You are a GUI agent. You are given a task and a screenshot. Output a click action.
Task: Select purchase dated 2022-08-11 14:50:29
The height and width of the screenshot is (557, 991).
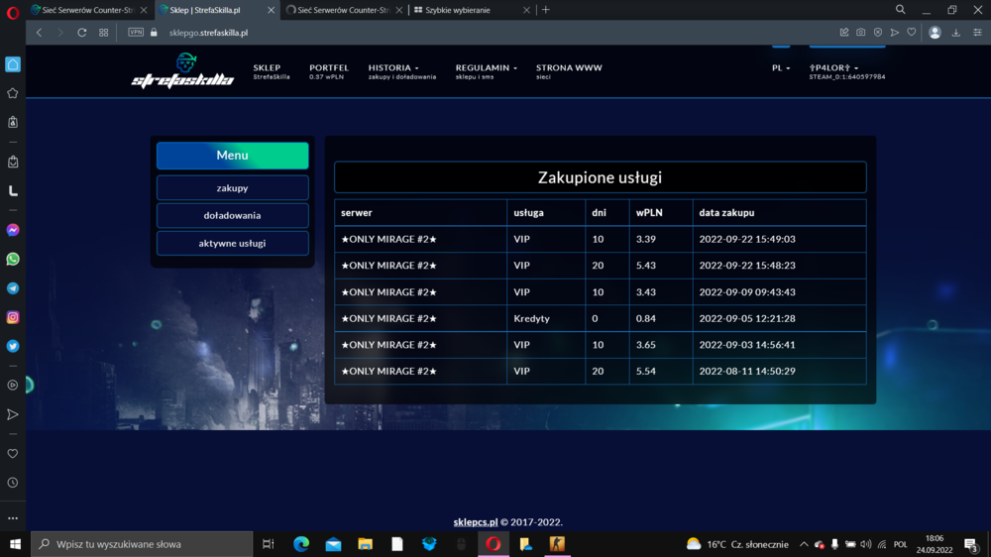[747, 371]
